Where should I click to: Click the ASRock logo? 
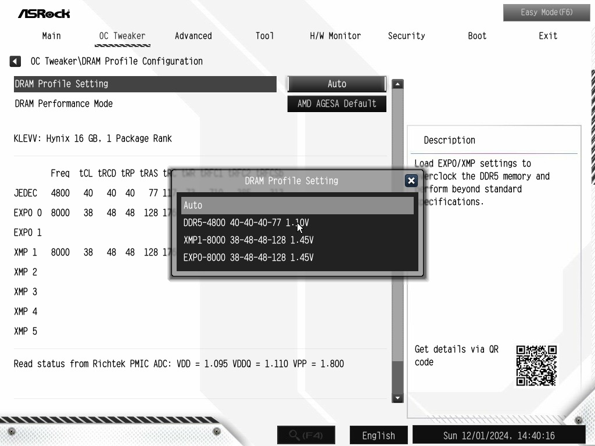[44, 14]
